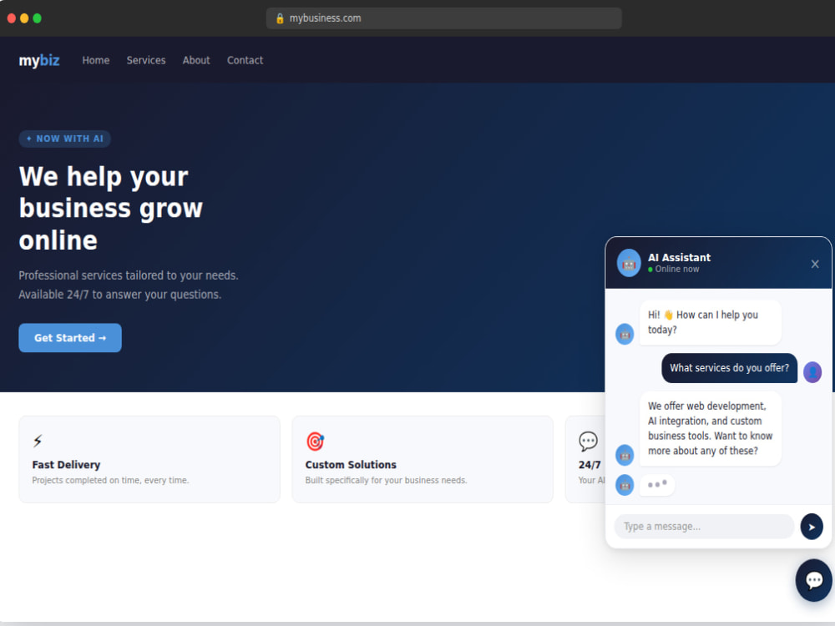Screen dimensions: 835x626
Task: Open the Home nav link
Action: pos(96,60)
